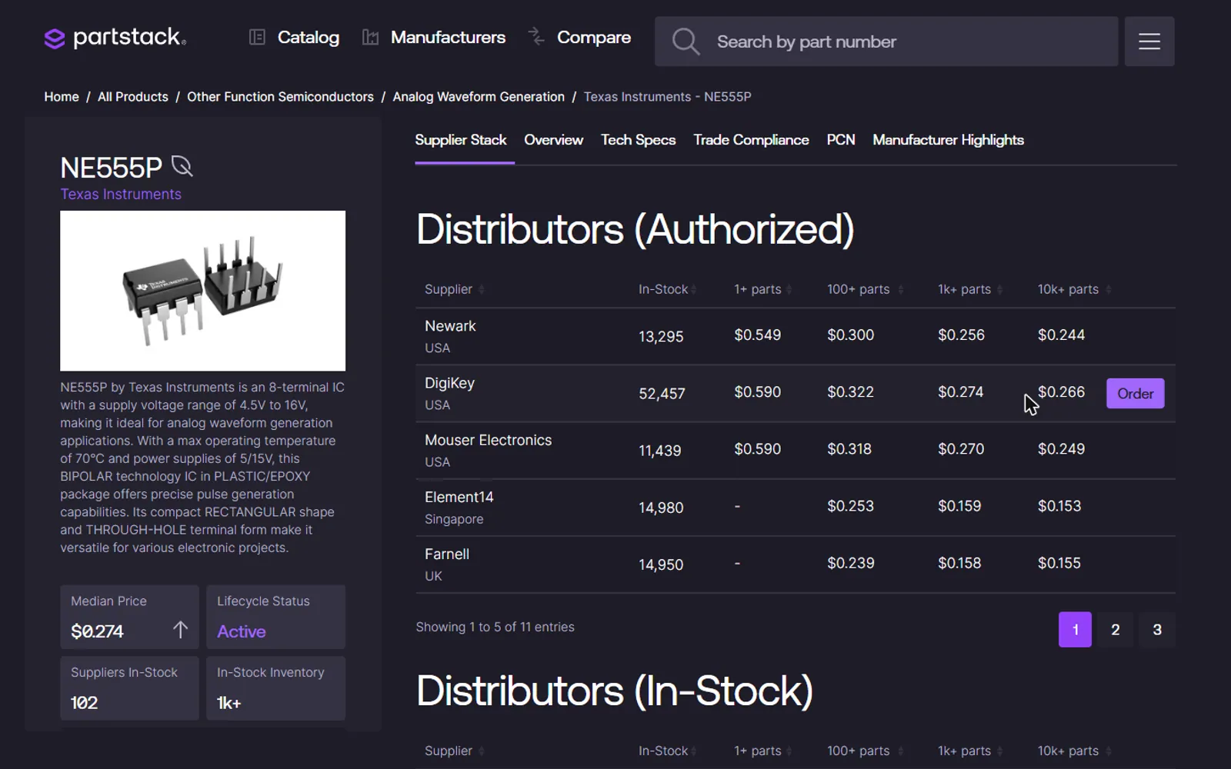Sort Authorized table by In-Stock

pyautogui.click(x=667, y=289)
